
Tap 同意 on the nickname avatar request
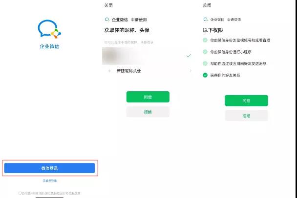coord(148,97)
